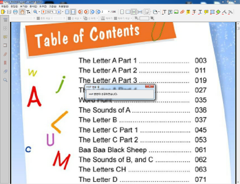
Task: Select the text box tool
Action: [170, 12]
